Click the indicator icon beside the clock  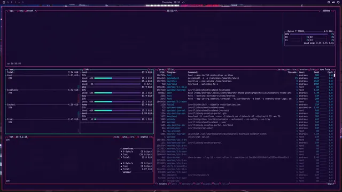[x=183, y=2]
